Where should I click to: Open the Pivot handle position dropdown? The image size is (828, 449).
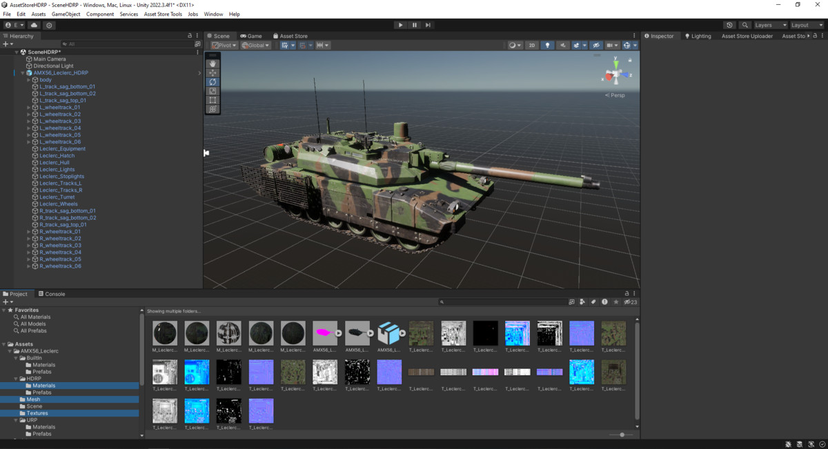point(224,46)
